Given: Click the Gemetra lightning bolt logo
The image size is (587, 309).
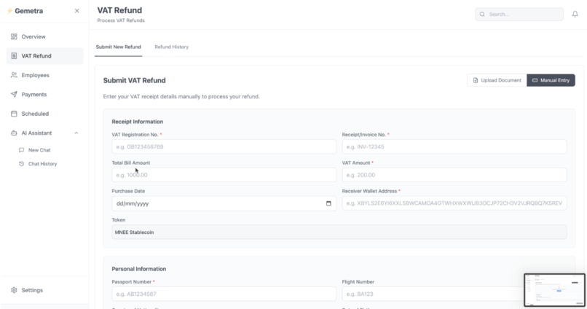Looking at the screenshot, I should (9, 11).
